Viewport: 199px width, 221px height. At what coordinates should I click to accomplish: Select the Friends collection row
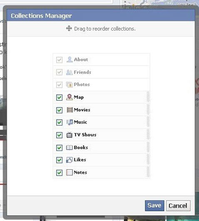click(101, 72)
